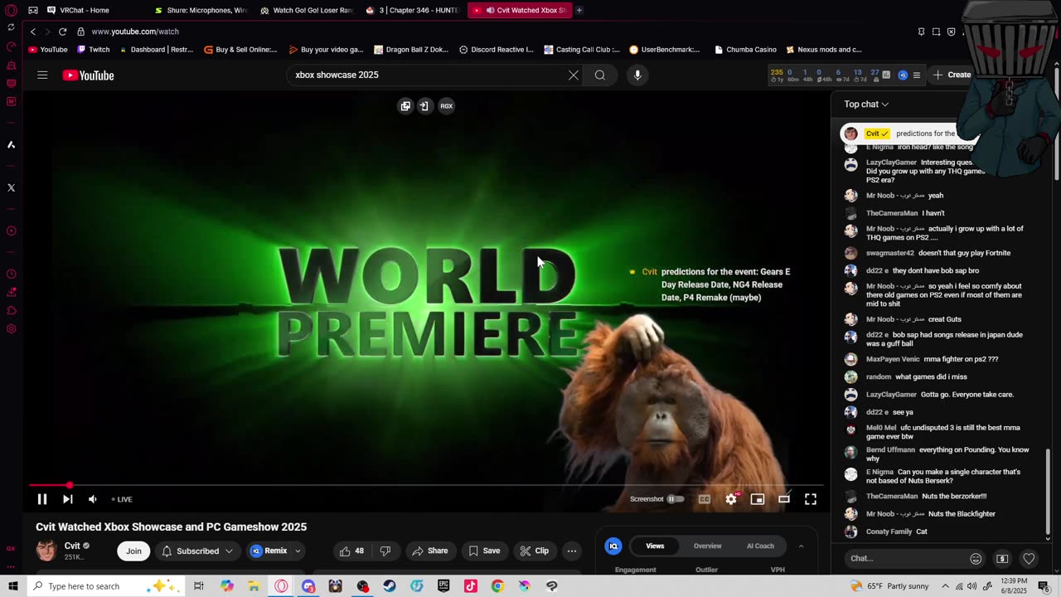Enter fullscreen video mode
The width and height of the screenshot is (1061, 597).
pos(811,499)
